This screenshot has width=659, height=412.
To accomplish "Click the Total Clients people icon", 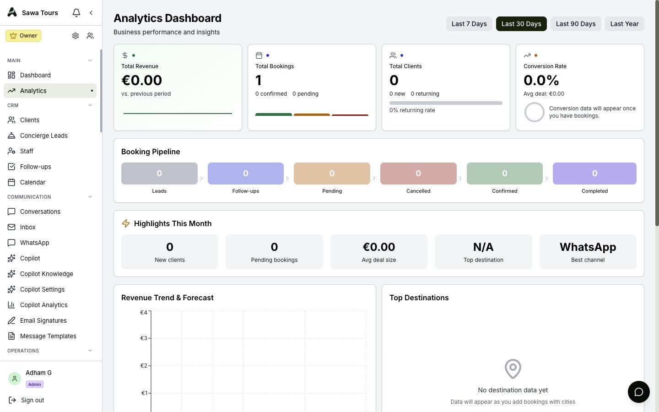I will tap(393, 55).
